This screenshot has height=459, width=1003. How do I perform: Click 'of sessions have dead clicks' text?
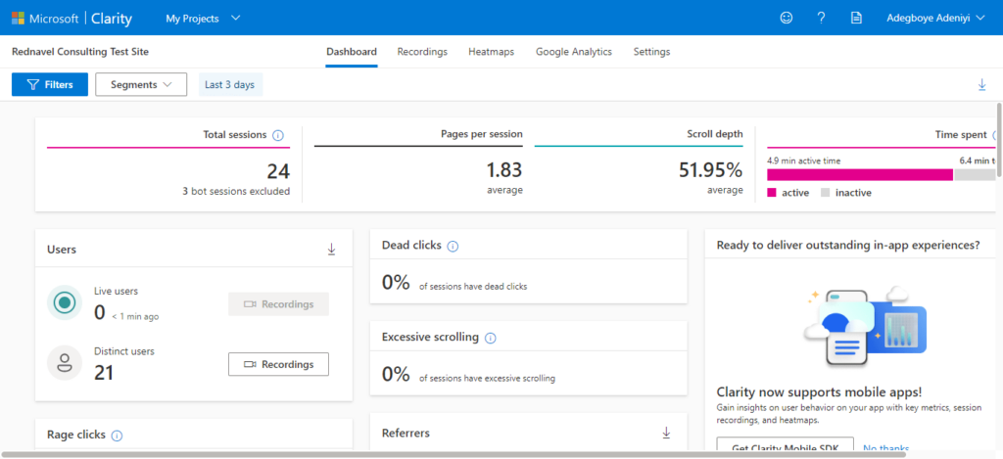tap(473, 287)
